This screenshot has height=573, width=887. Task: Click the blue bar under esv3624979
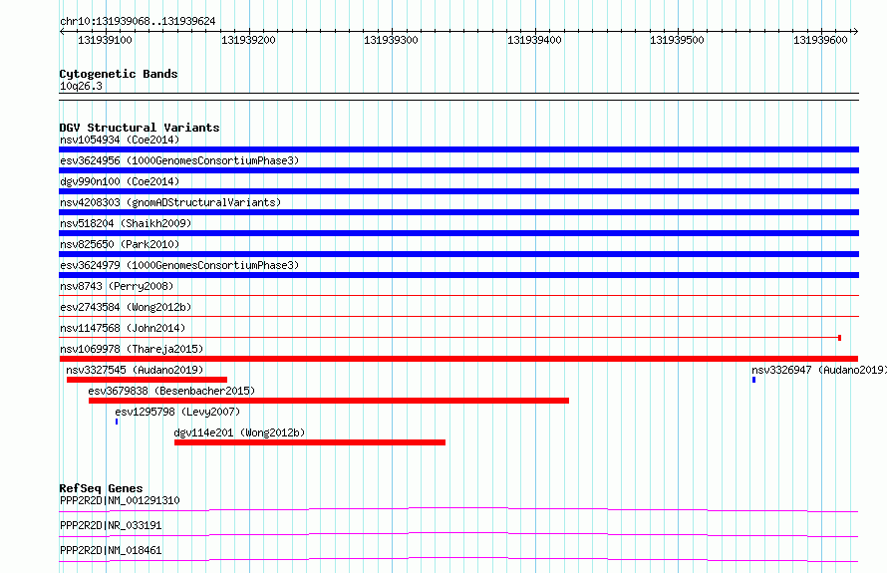[x=458, y=275]
